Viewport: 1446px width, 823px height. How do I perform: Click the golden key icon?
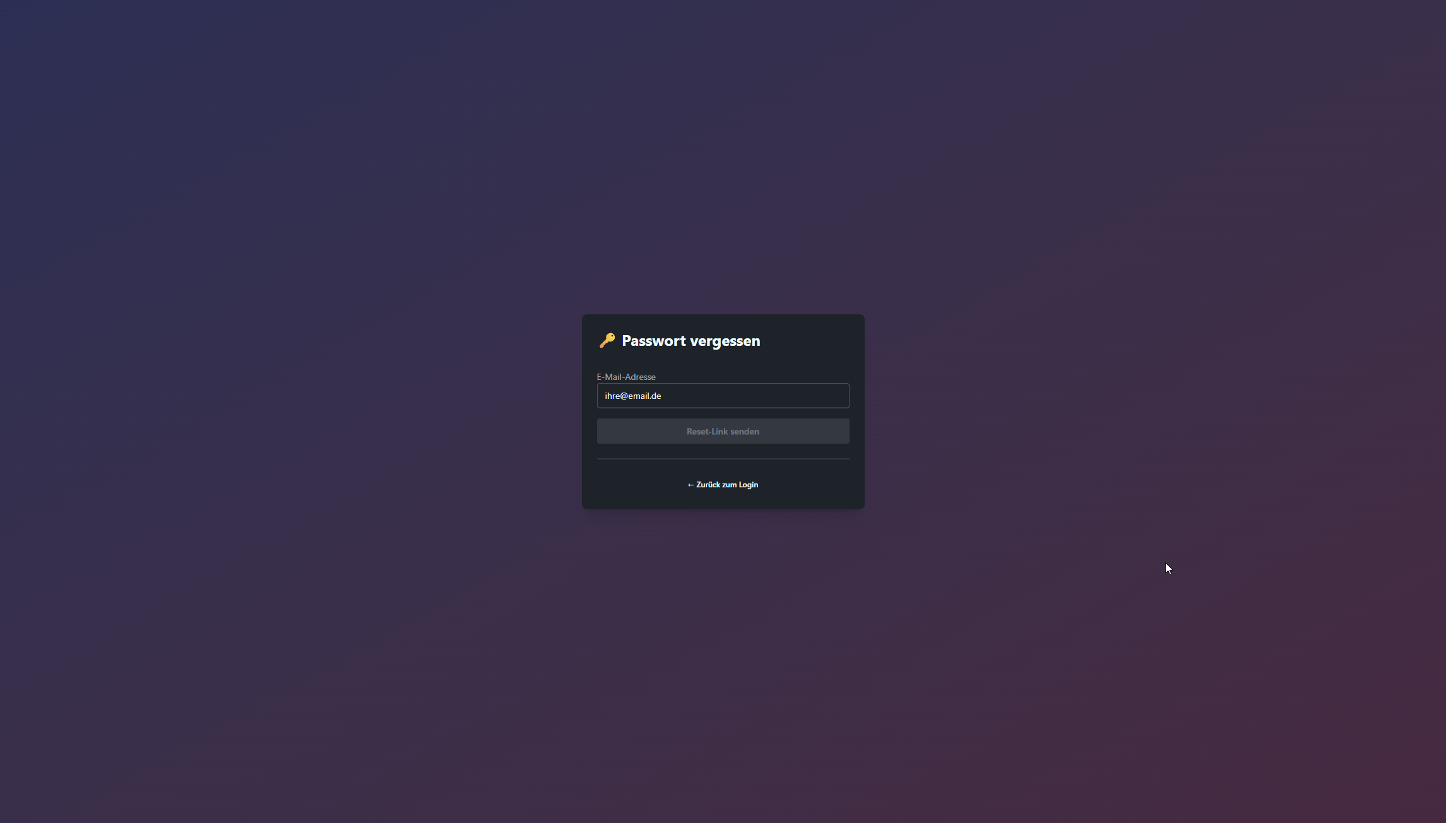click(x=607, y=341)
